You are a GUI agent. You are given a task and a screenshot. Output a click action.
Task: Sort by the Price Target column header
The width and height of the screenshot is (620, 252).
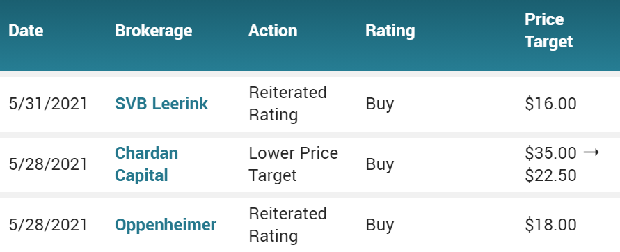[x=548, y=31]
